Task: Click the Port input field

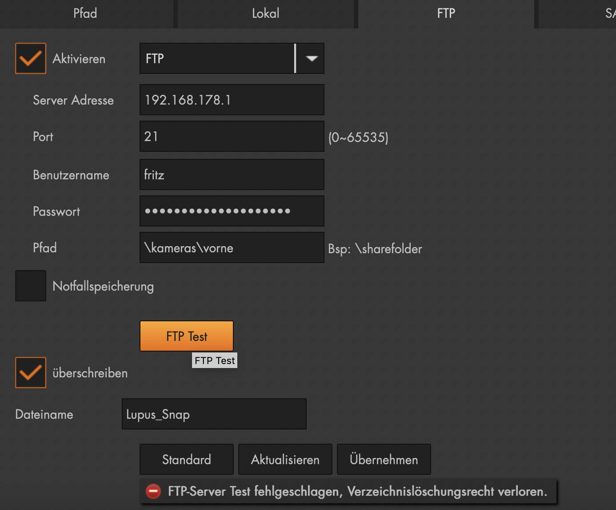Action: coord(232,137)
